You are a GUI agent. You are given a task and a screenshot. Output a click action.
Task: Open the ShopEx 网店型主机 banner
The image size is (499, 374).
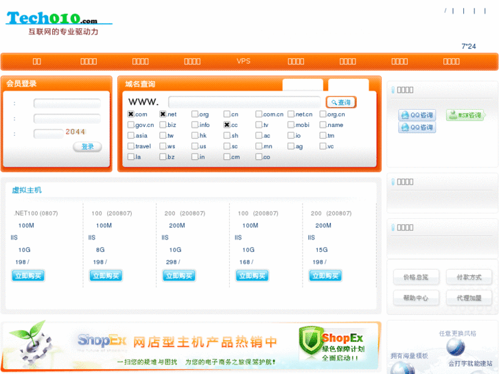click(x=191, y=347)
